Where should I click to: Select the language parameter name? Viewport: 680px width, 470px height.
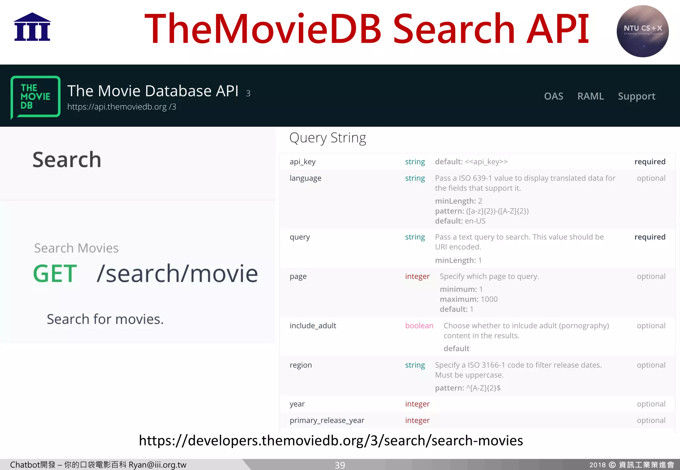point(305,178)
